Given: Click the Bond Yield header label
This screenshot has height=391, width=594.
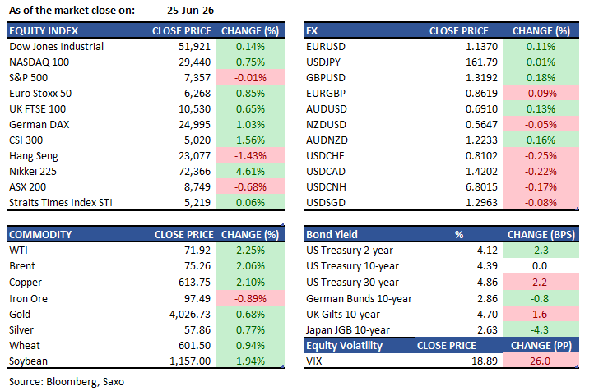Looking at the screenshot, I should [x=332, y=234].
